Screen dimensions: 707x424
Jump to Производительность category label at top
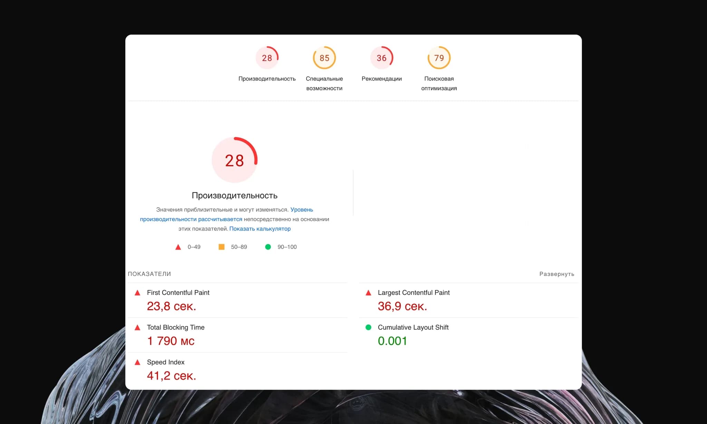pos(267,79)
